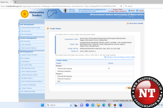Open Microsoft Word from taskbar

point(120,105)
